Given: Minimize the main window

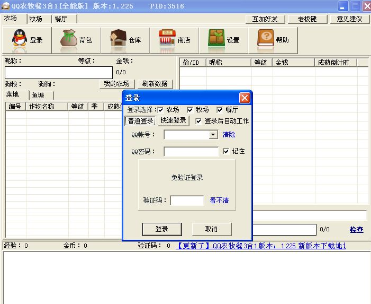Looking at the screenshot, I should coord(342,6).
